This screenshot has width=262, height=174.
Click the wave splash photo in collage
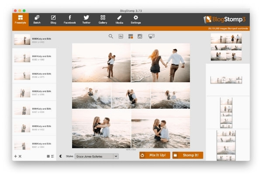pyautogui.click(x=91, y=96)
